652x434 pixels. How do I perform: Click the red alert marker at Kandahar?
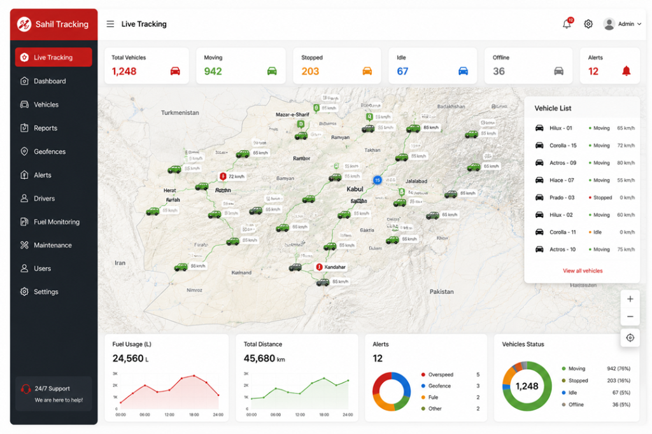(319, 267)
